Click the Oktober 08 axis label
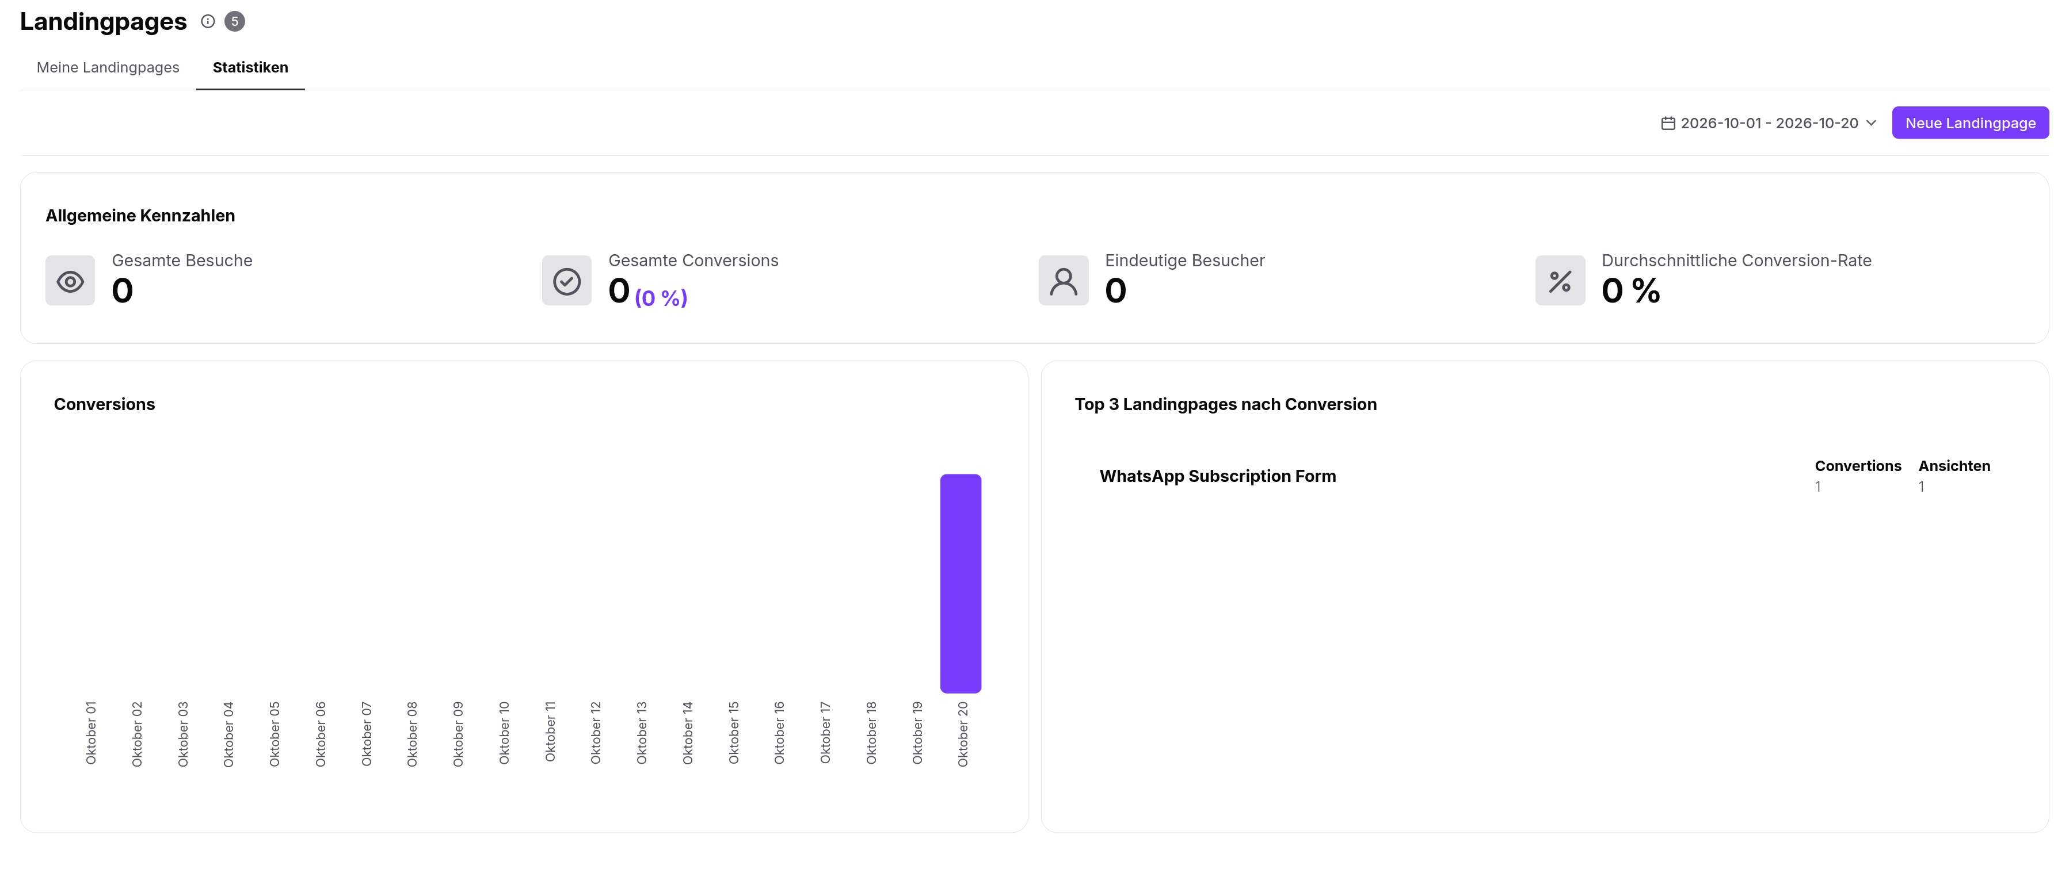The height and width of the screenshot is (896, 2054). tap(412, 734)
